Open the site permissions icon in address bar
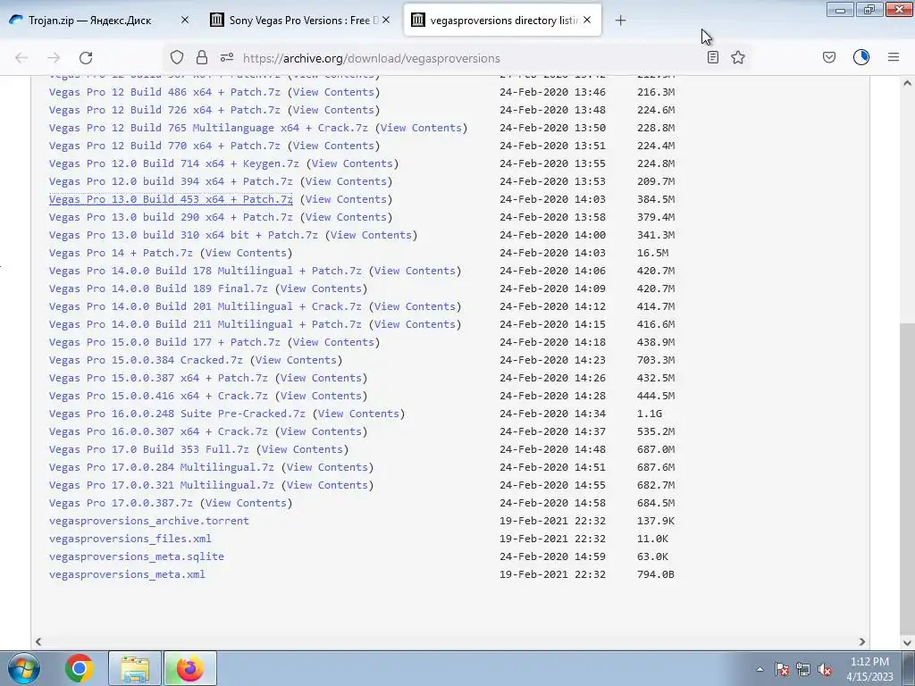This screenshot has height=686, width=915. click(x=227, y=58)
